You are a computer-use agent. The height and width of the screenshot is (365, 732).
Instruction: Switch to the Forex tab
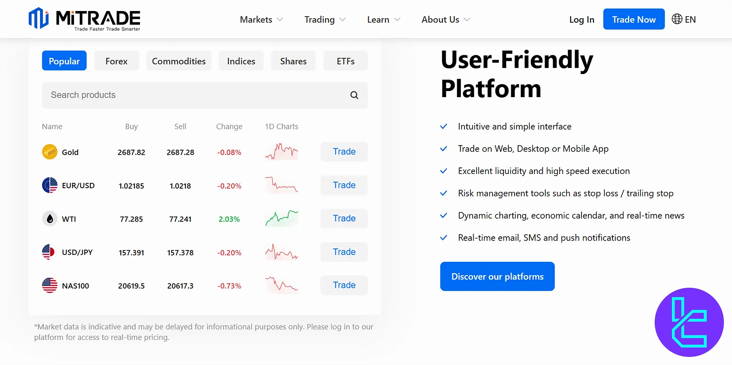pos(116,61)
